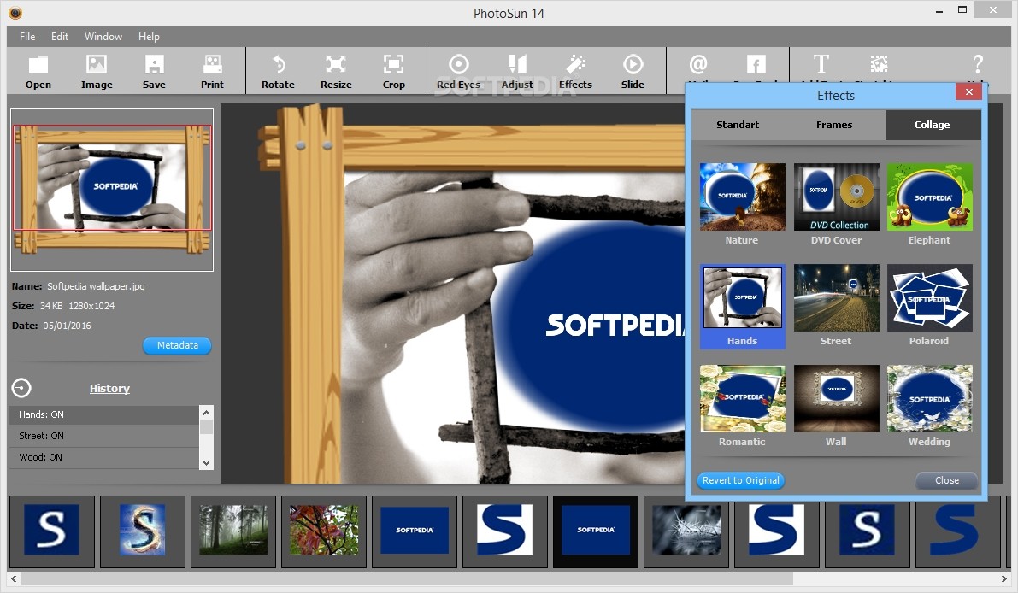Click the date value '05/01/2016'
1018x593 pixels.
point(68,326)
